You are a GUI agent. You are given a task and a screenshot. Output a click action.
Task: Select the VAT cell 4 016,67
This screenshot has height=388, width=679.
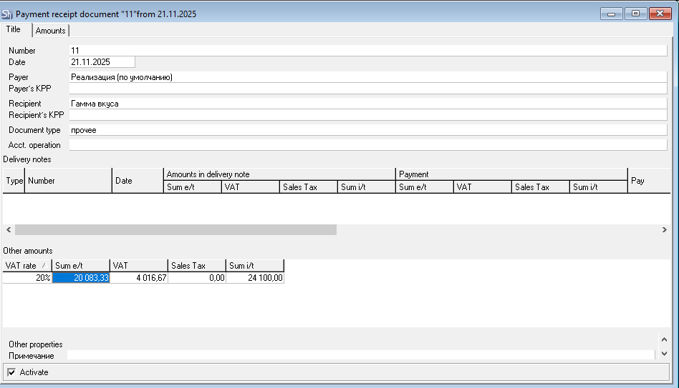click(139, 279)
